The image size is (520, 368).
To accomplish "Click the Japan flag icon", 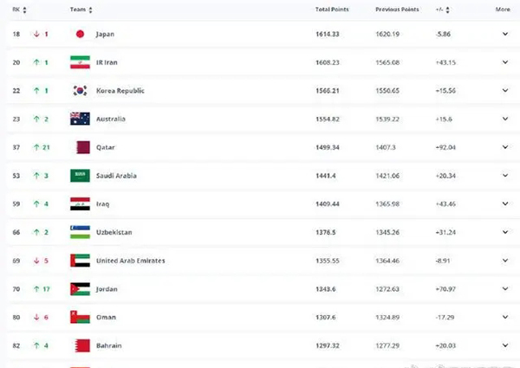I will point(79,34).
